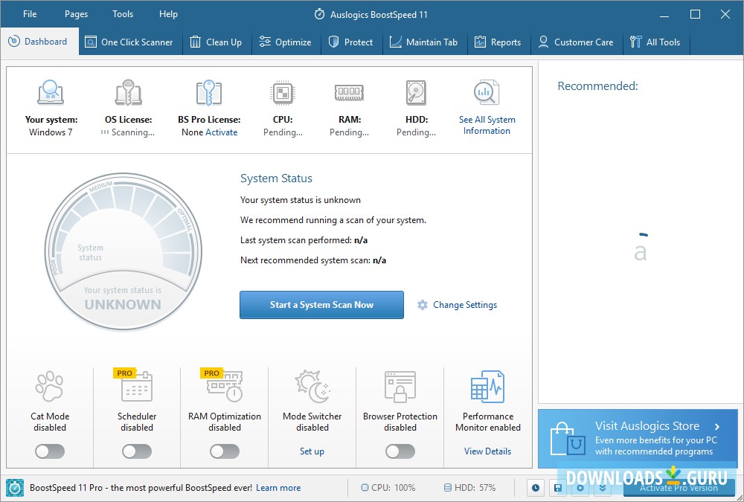Switch to the Protect tab
Screen dimensions: 744x502
click(352, 42)
